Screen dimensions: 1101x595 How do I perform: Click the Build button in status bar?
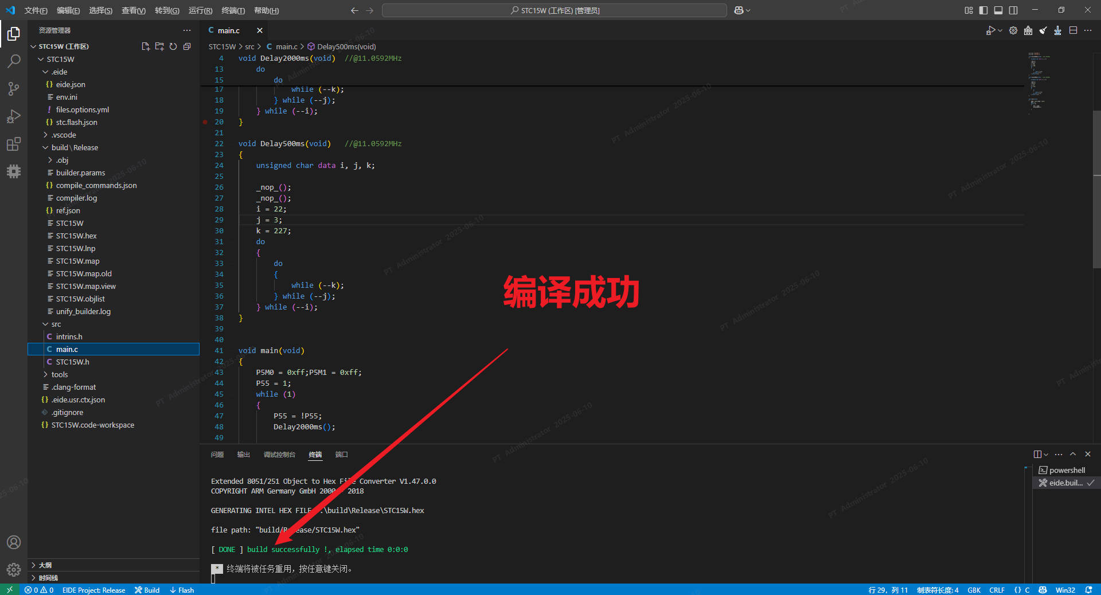click(147, 590)
